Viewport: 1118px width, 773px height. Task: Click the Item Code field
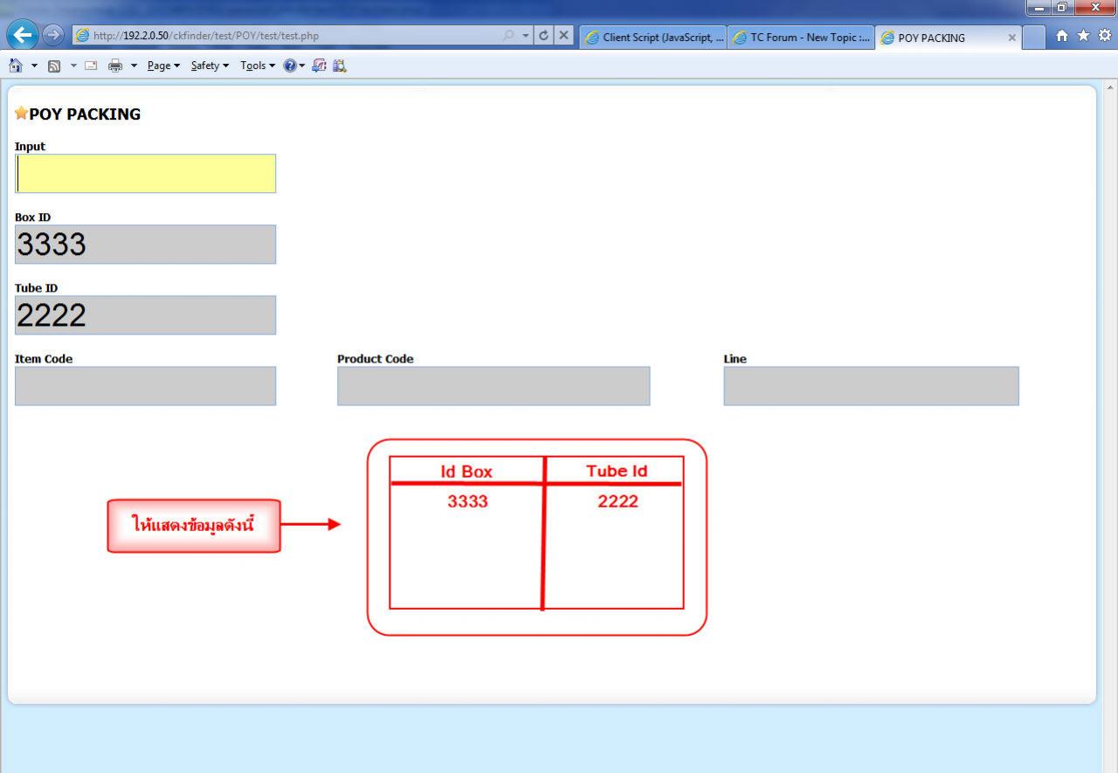[145, 386]
